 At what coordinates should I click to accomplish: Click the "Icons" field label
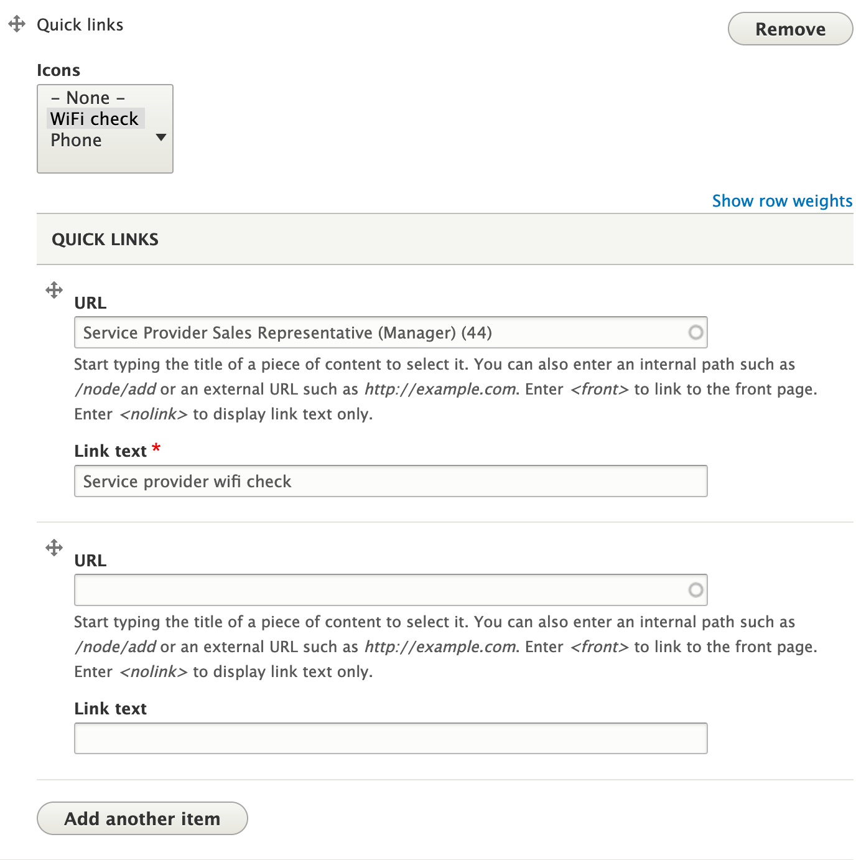pos(58,70)
